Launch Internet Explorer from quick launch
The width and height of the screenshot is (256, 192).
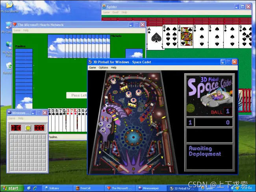coord(35,188)
